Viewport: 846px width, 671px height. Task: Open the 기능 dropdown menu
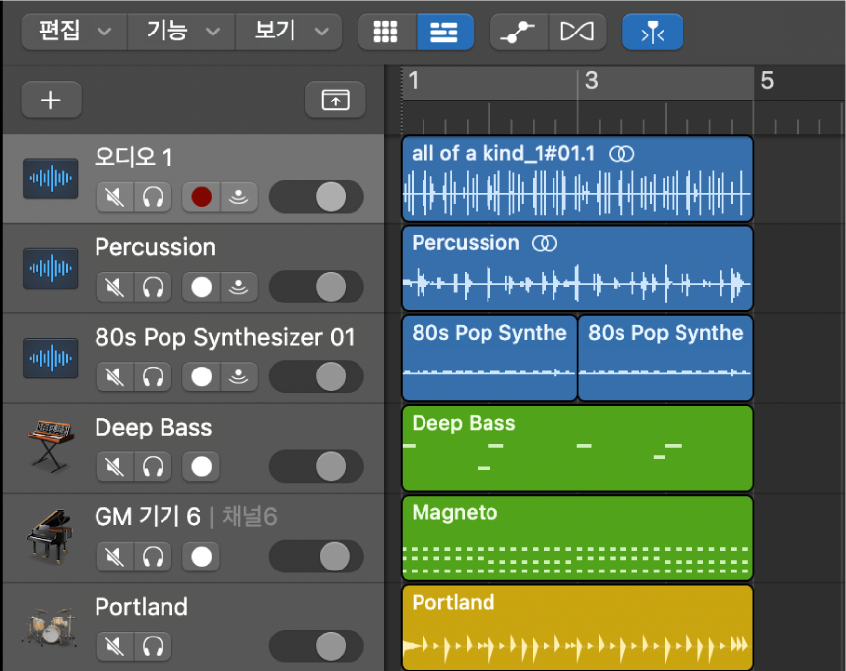pyautogui.click(x=181, y=32)
